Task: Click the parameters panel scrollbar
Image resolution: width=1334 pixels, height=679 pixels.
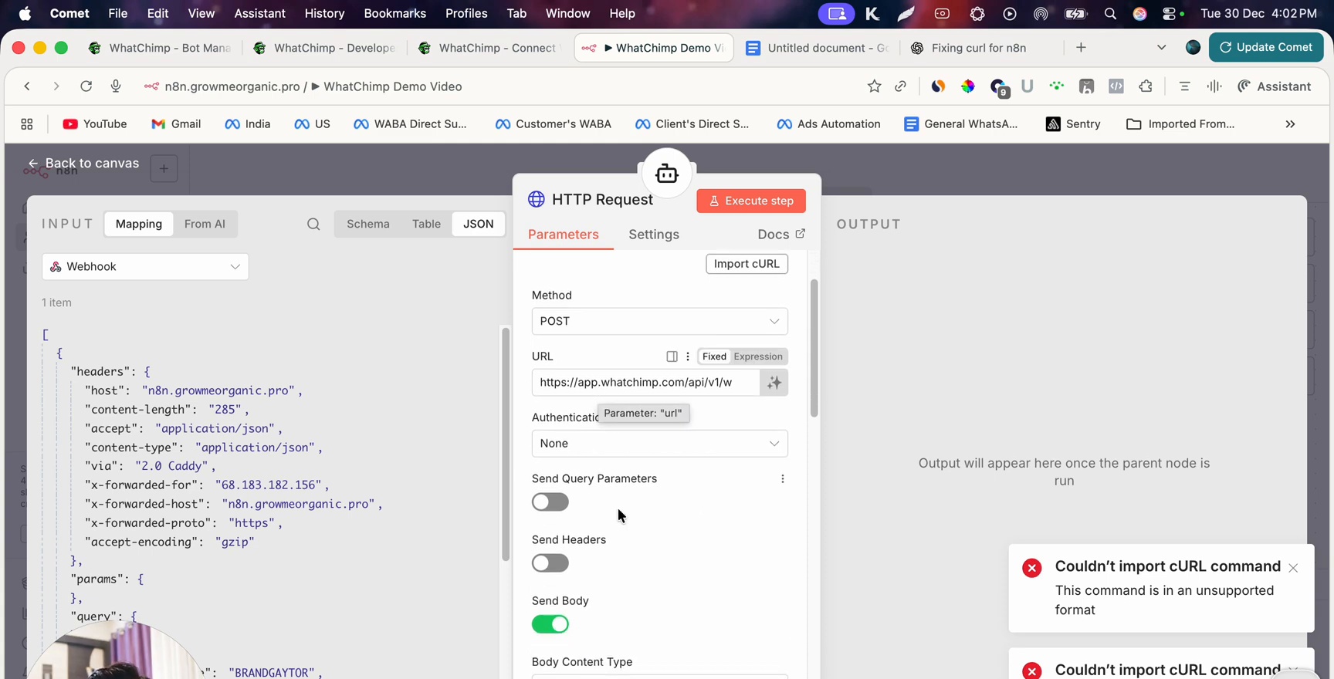Action: click(x=814, y=348)
